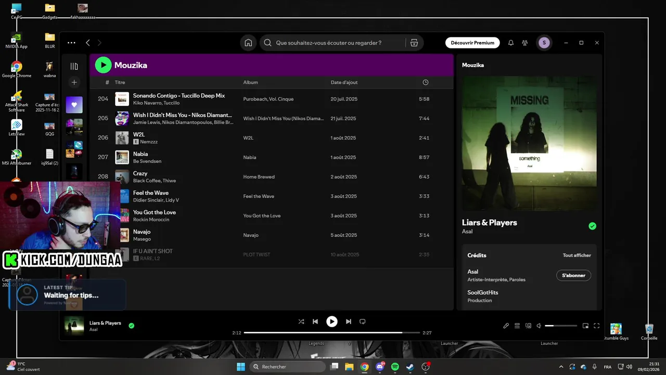Open the MSI Afterburner desktop shortcut
This screenshot has height=375, width=666.
pos(17,157)
